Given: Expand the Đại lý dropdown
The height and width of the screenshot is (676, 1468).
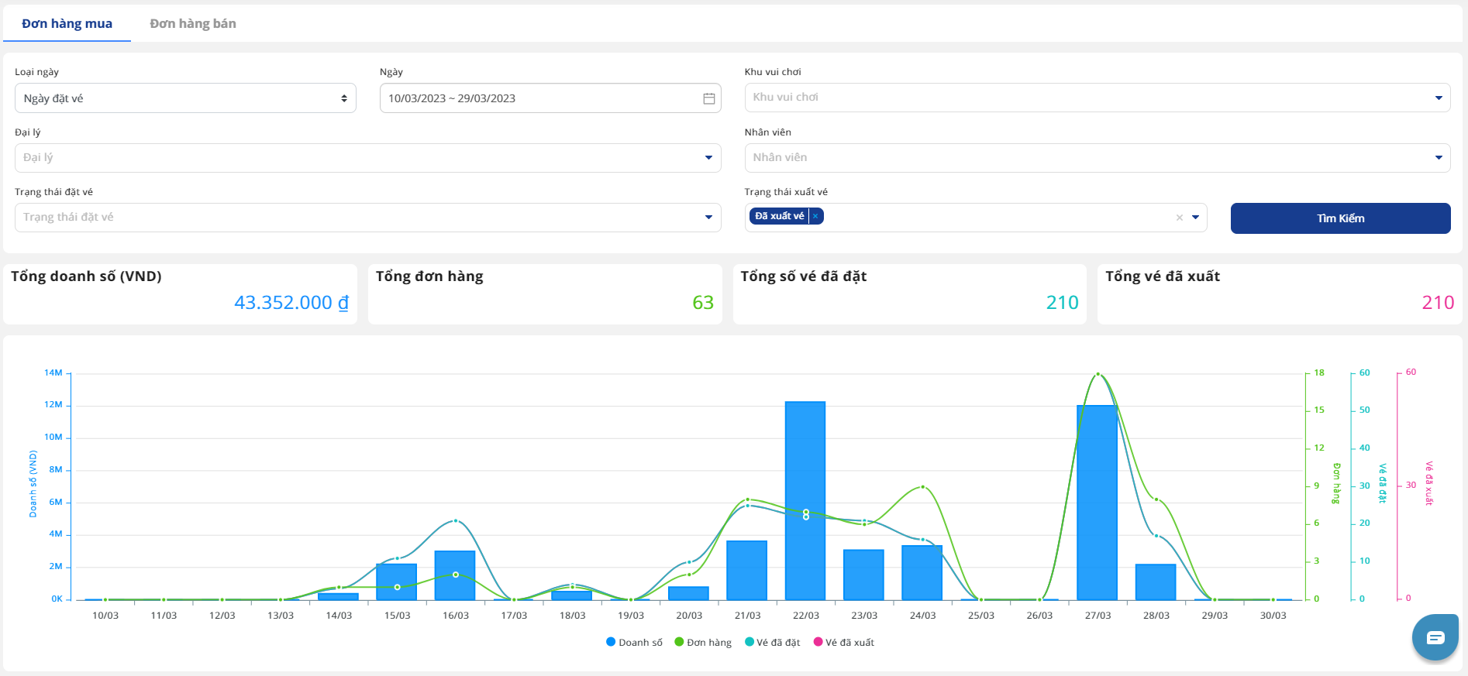Looking at the screenshot, I should pos(367,158).
